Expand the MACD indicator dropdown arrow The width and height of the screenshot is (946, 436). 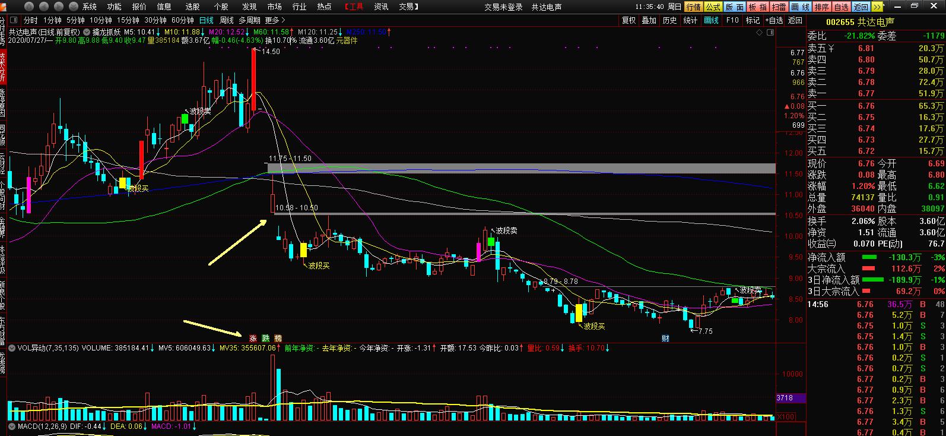pos(12,426)
